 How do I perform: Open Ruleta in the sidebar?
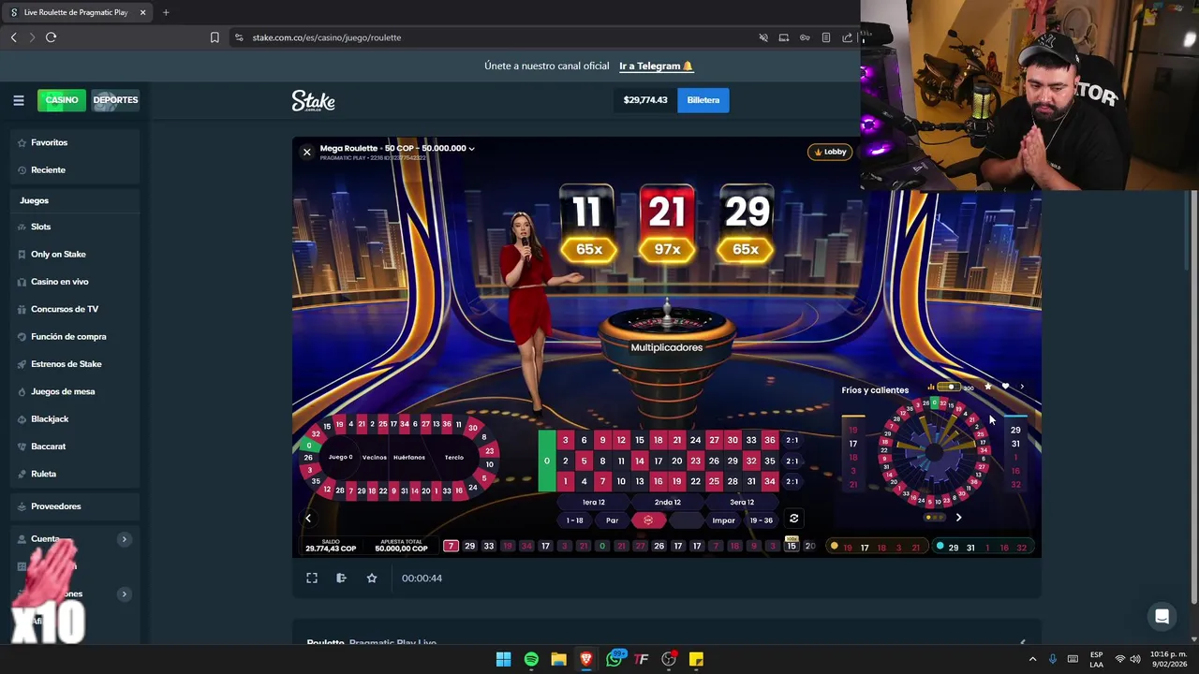tap(75, 474)
